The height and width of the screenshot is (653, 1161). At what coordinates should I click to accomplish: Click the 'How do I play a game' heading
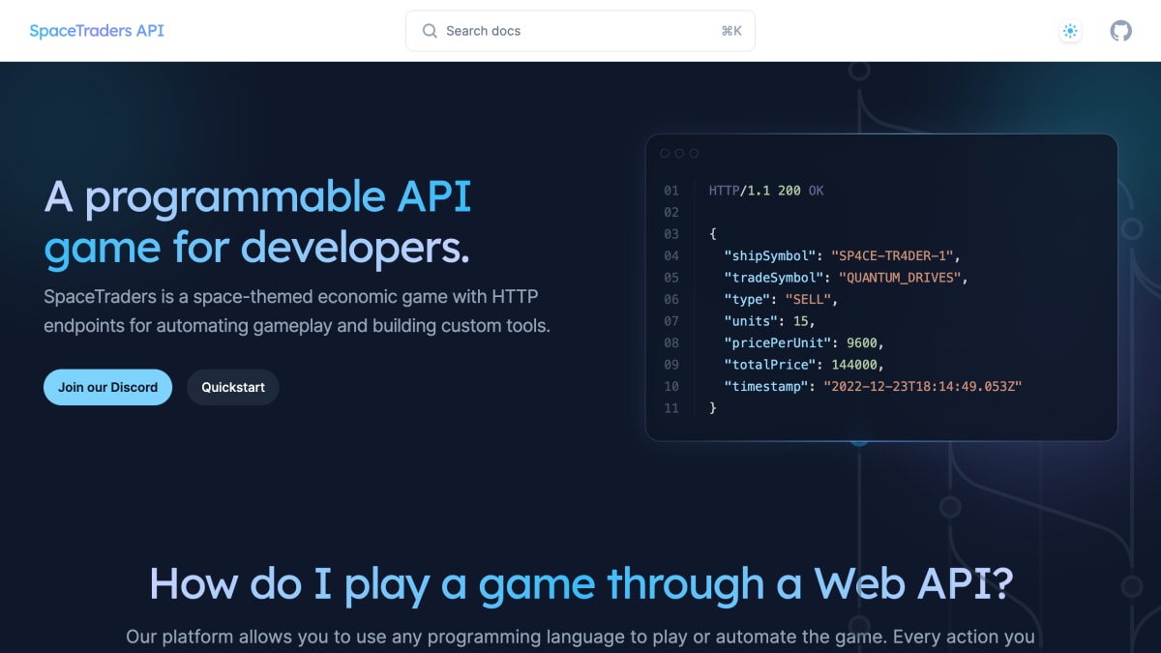[580, 583]
